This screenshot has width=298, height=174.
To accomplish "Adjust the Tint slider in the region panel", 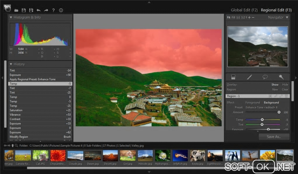I will (262, 125).
